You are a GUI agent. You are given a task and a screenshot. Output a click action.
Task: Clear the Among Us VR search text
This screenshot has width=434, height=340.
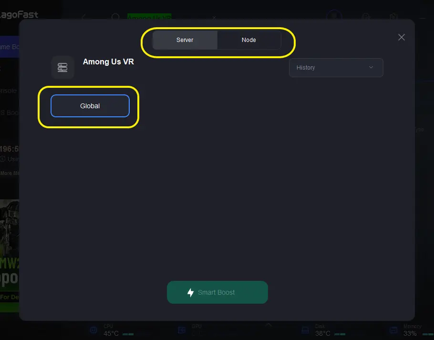(x=214, y=18)
